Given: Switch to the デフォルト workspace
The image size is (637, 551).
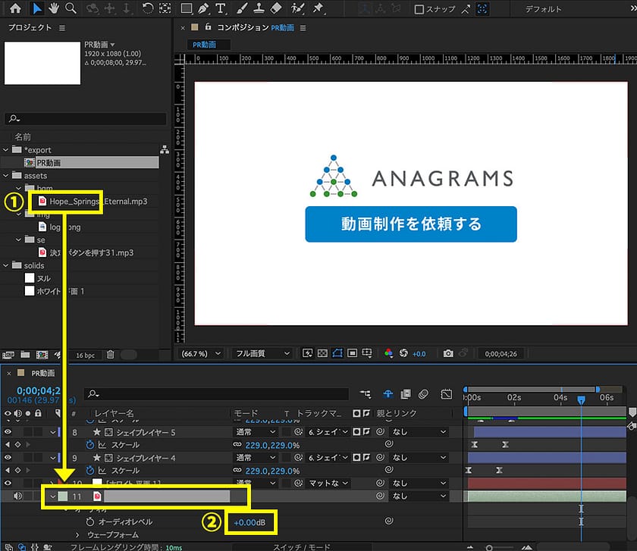Looking at the screenshot, I should coord(544,10).
